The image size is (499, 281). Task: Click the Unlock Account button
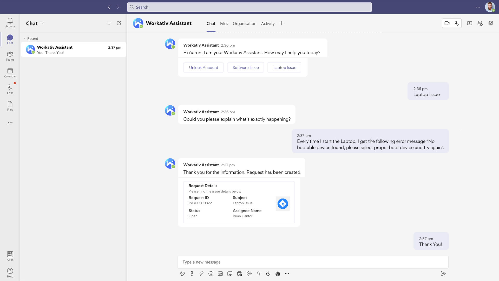[203, 67]
